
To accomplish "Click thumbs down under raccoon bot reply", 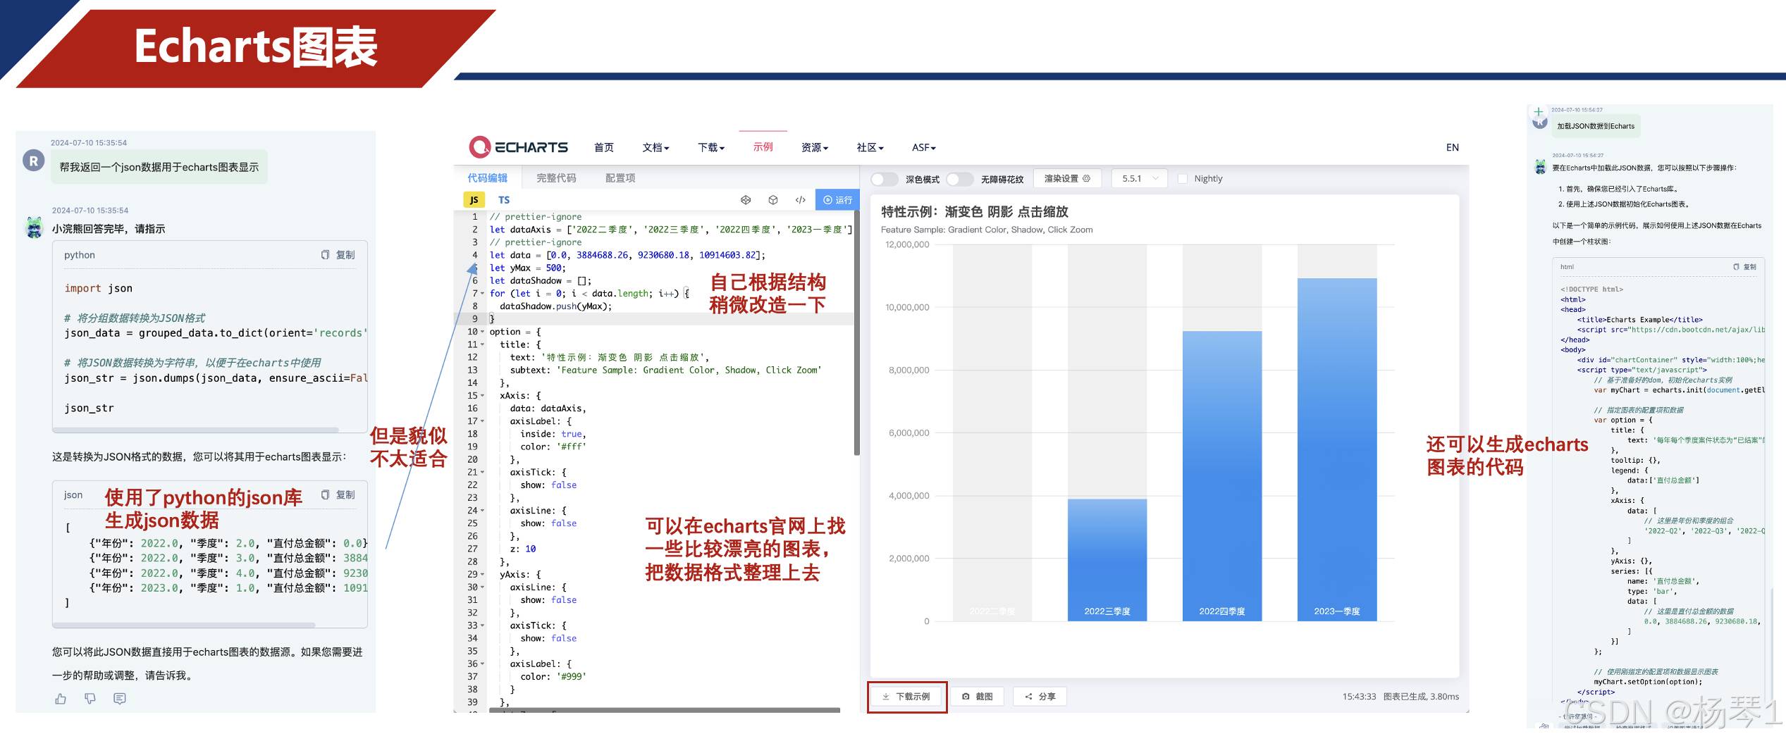I will (x=90, y=699).
